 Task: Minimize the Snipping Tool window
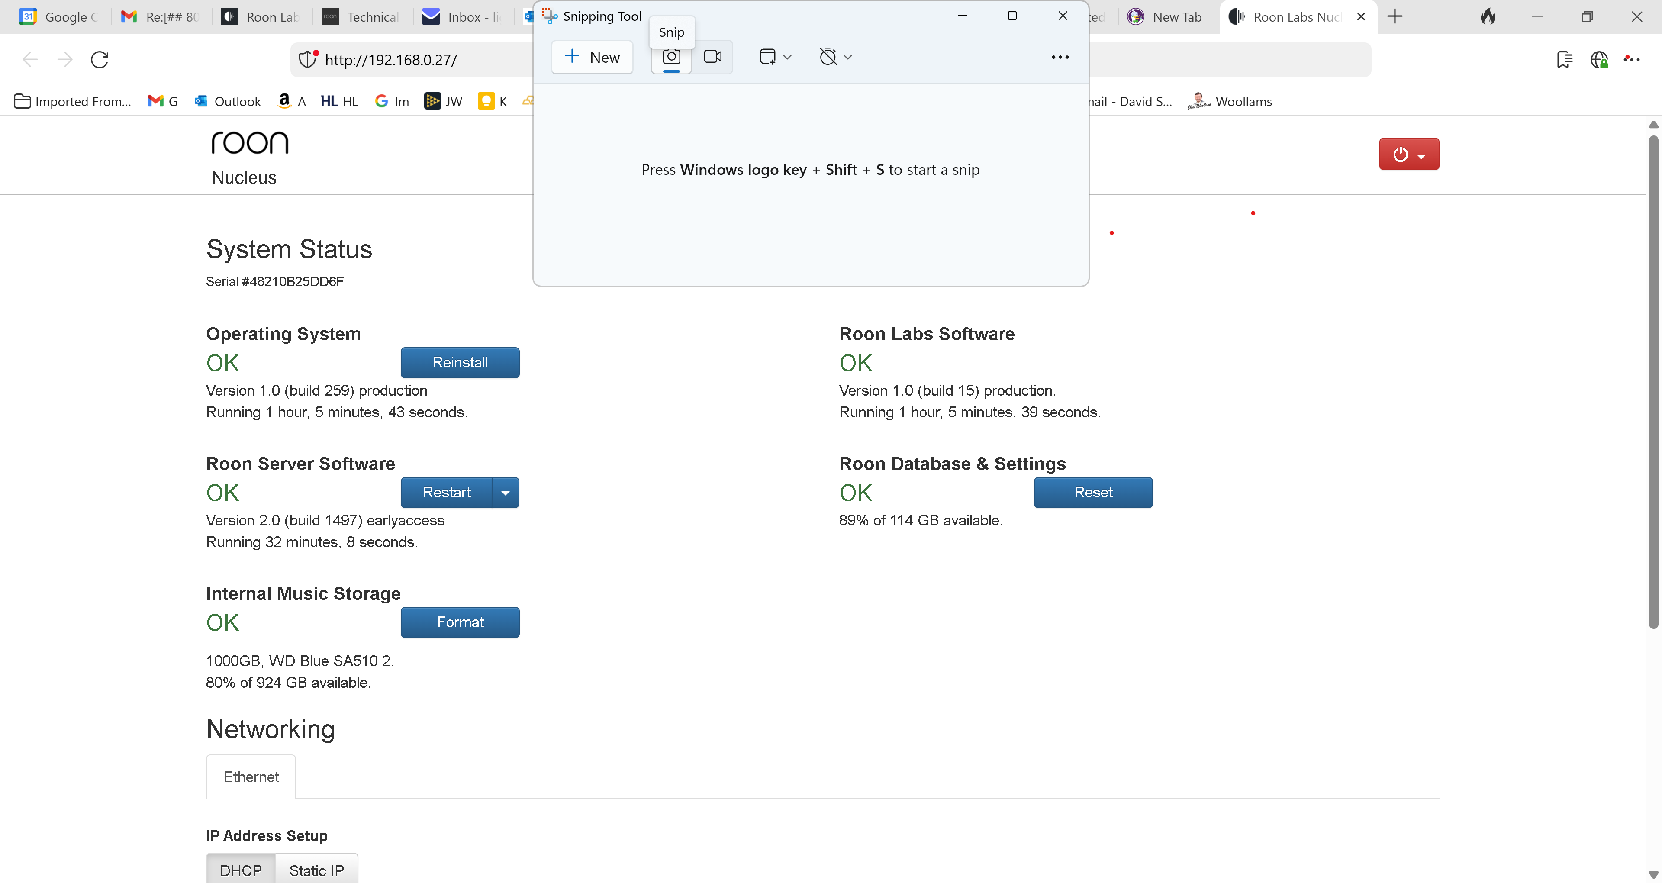pyautogui.click(x=962, y=16)
